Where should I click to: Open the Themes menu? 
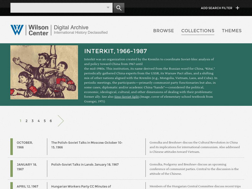pos(232,31)
